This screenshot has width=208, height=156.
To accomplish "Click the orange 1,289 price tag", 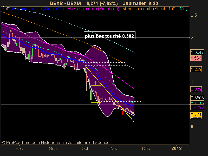I will coord(196,69).
